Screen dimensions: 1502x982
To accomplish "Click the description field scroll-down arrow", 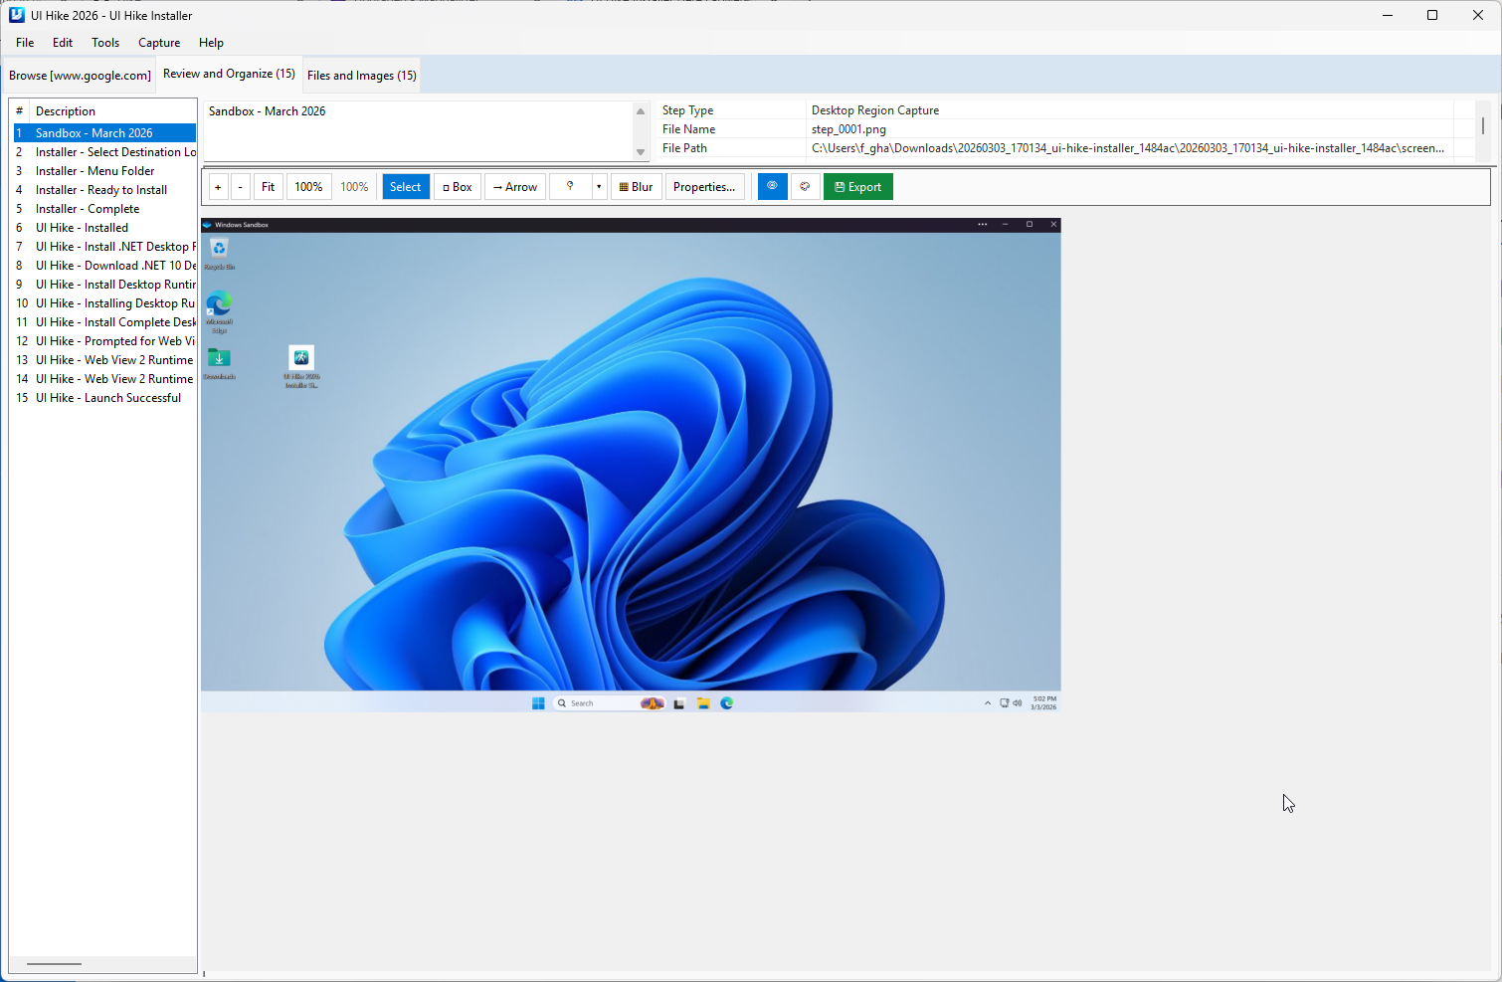I will [641, 151].
